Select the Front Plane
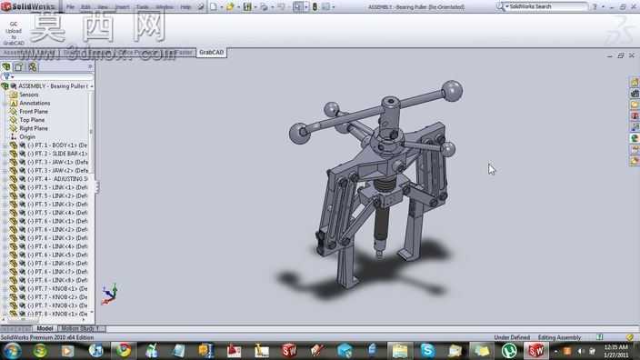Image resolution: width=640 pixels, height=360 pixels. point(34,112)
